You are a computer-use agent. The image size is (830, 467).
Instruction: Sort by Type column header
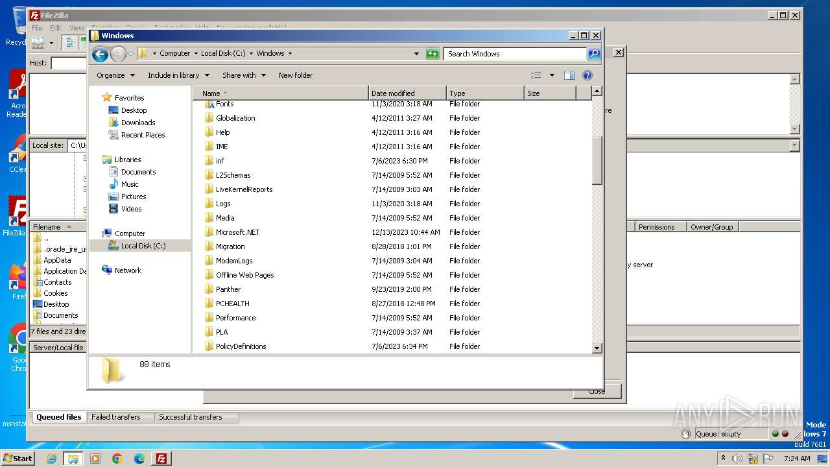pos(485,93)
